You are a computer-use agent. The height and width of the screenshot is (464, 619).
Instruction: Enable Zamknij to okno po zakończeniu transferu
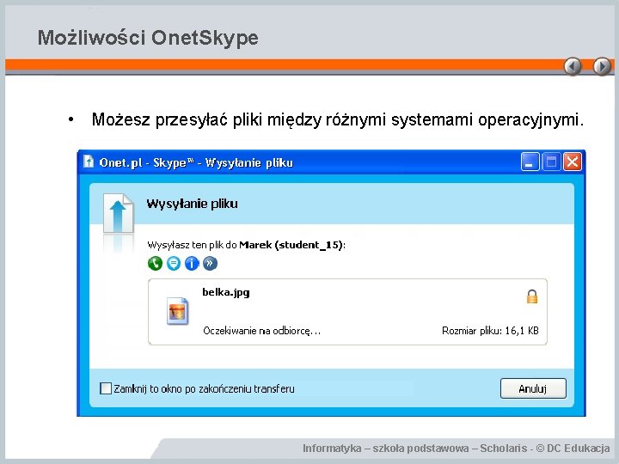point(106,388)
